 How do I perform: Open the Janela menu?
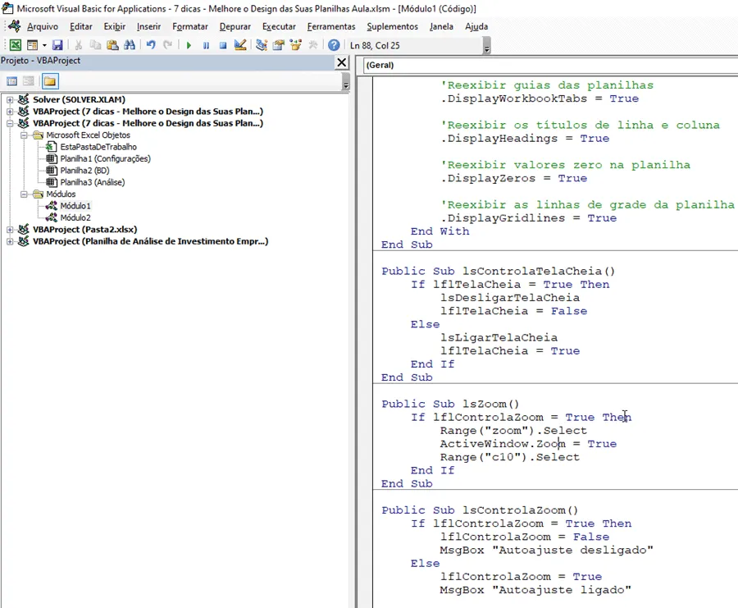pyautogui.click(x=441, y=26)
